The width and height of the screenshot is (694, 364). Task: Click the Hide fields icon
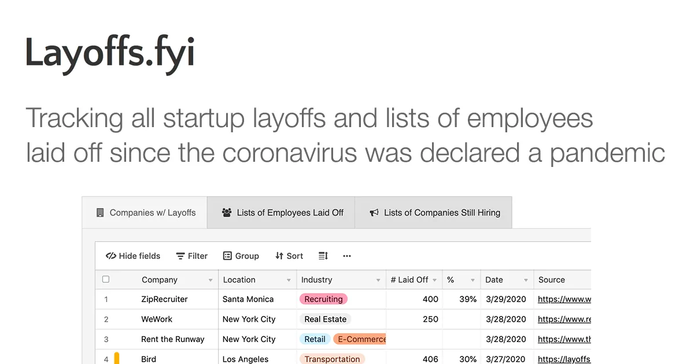[x=110, y=255]
